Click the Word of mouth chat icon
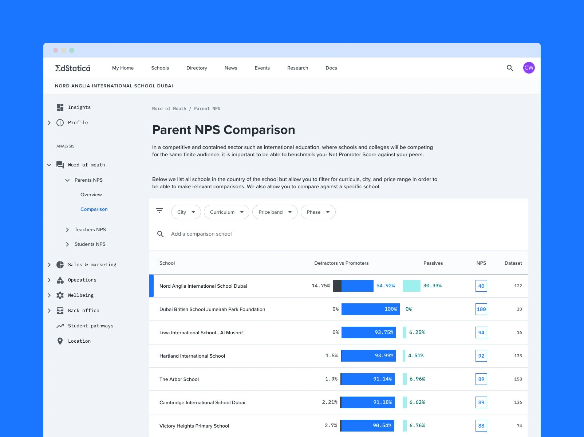The height and width of the screenshot is (437, 584). click(60, 165)
